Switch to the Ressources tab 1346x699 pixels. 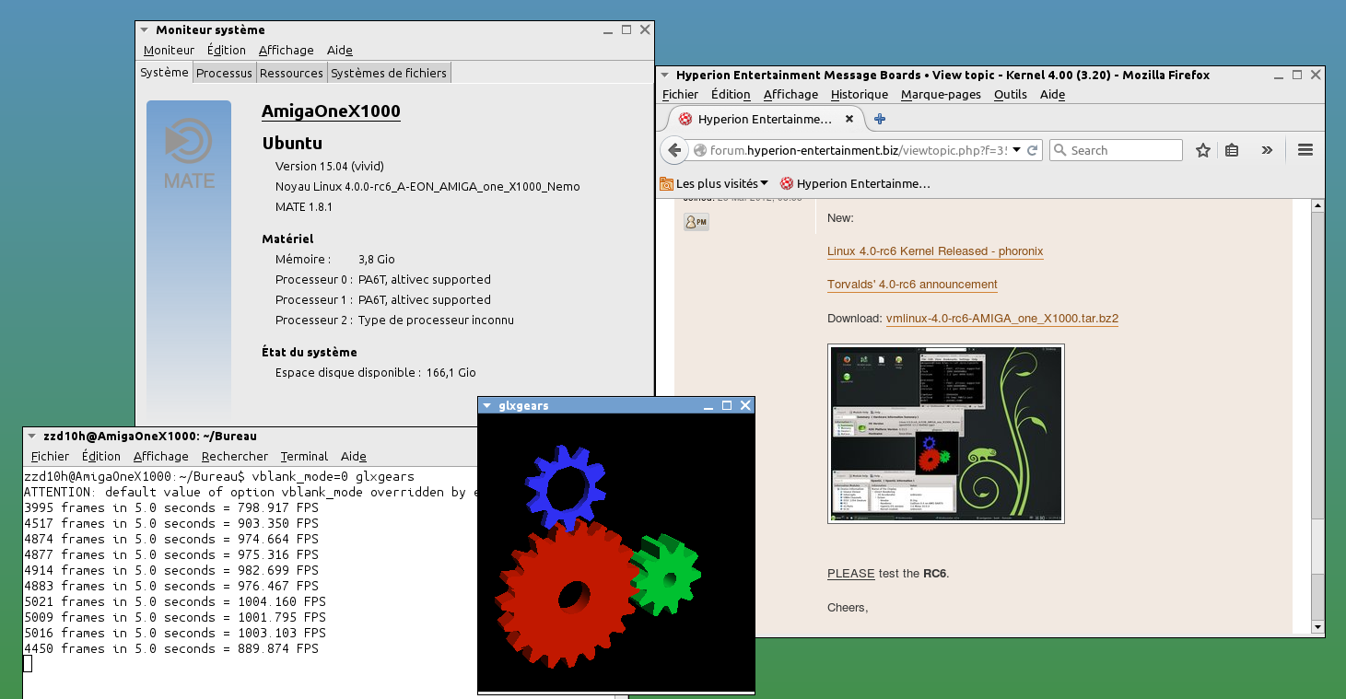coord(291,73)
